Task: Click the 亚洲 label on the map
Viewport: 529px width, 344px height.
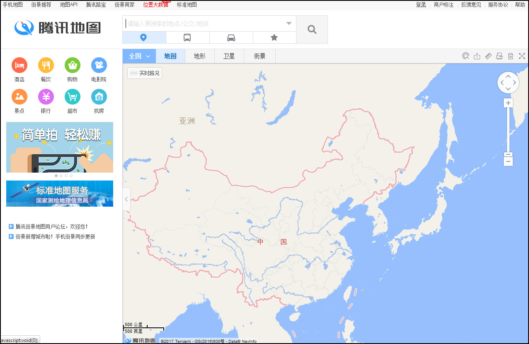Action: (187, 121)
